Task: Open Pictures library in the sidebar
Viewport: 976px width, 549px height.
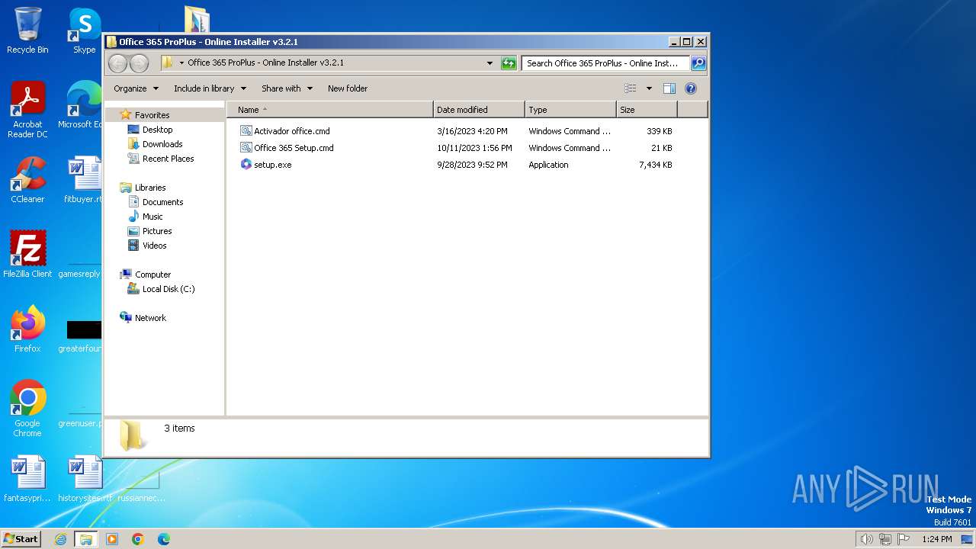Action: [x=157, y=231]
